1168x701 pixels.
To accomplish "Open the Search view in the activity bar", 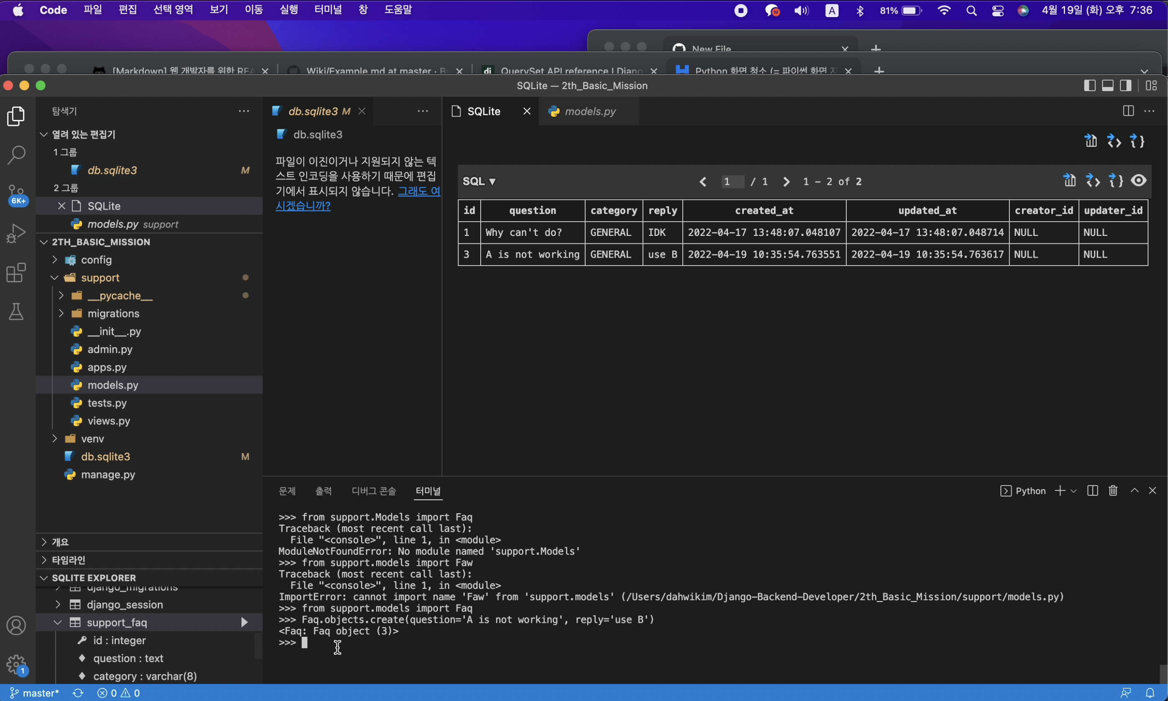I will point(16,154).
